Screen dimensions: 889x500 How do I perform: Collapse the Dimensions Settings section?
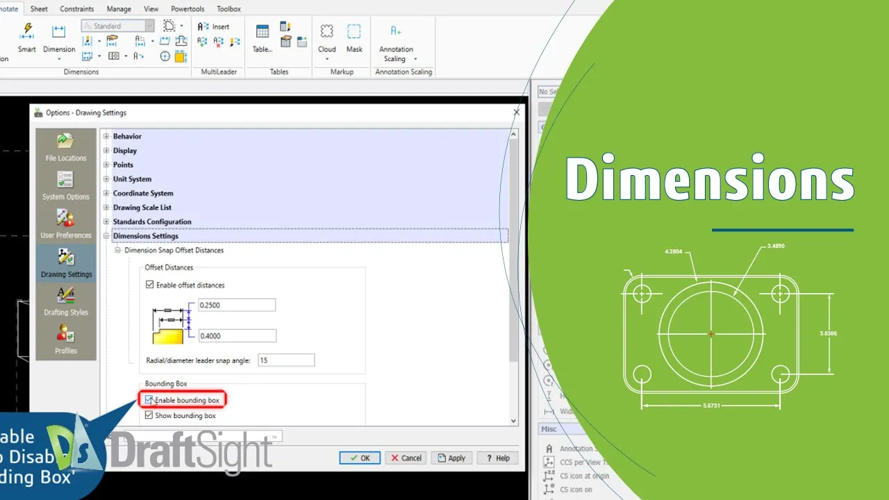tap(106, 236)
